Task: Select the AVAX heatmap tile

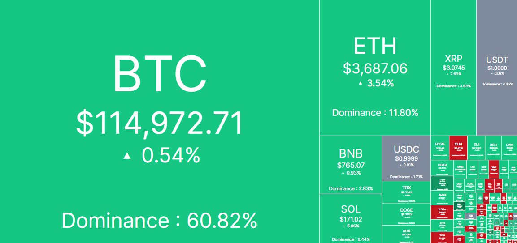Action: tap(442, 198)
